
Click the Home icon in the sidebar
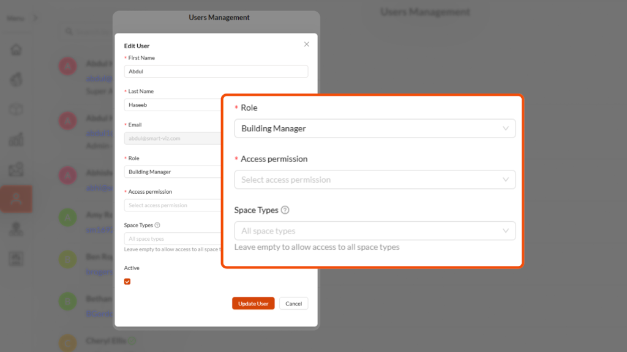pos(17,50)
